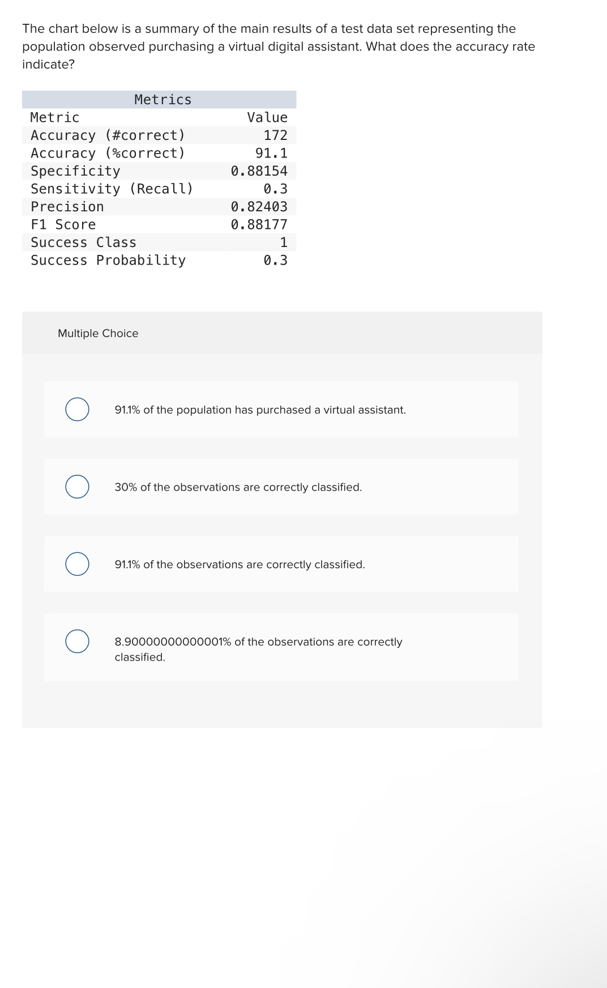Screen dimensions: 607x988
Task: Select the radio button beside '30% of the observations' answer
Action: (77, 487)
